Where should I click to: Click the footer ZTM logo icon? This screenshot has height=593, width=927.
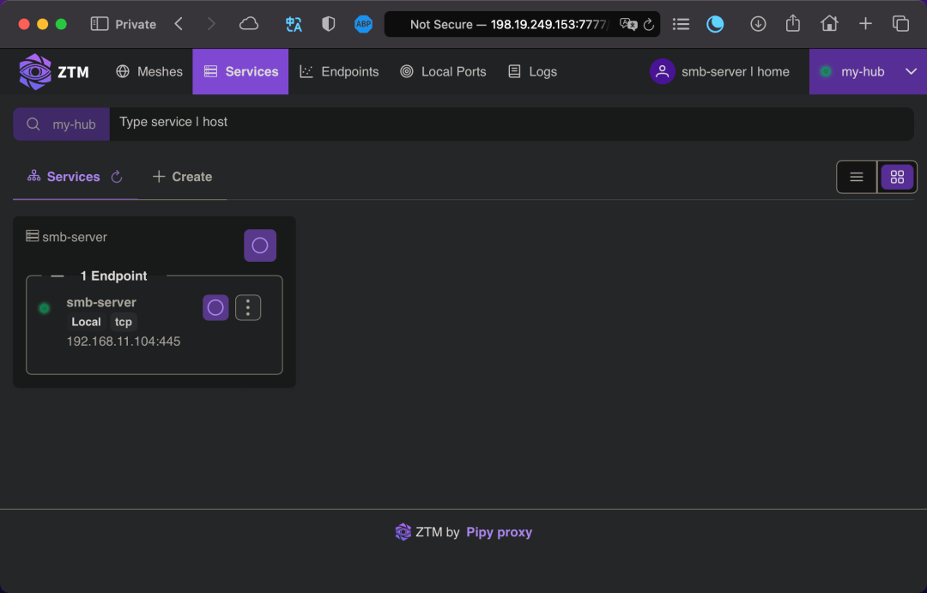point(403,531)
